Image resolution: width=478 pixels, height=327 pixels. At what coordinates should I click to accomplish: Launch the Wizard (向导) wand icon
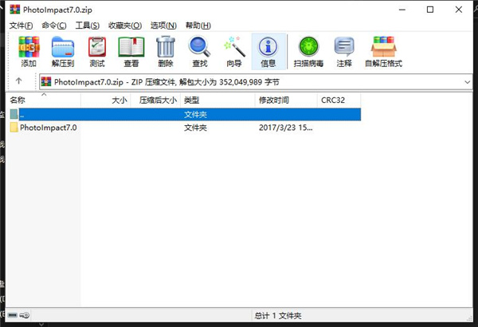pyautogui.click(x=233, y=52)
